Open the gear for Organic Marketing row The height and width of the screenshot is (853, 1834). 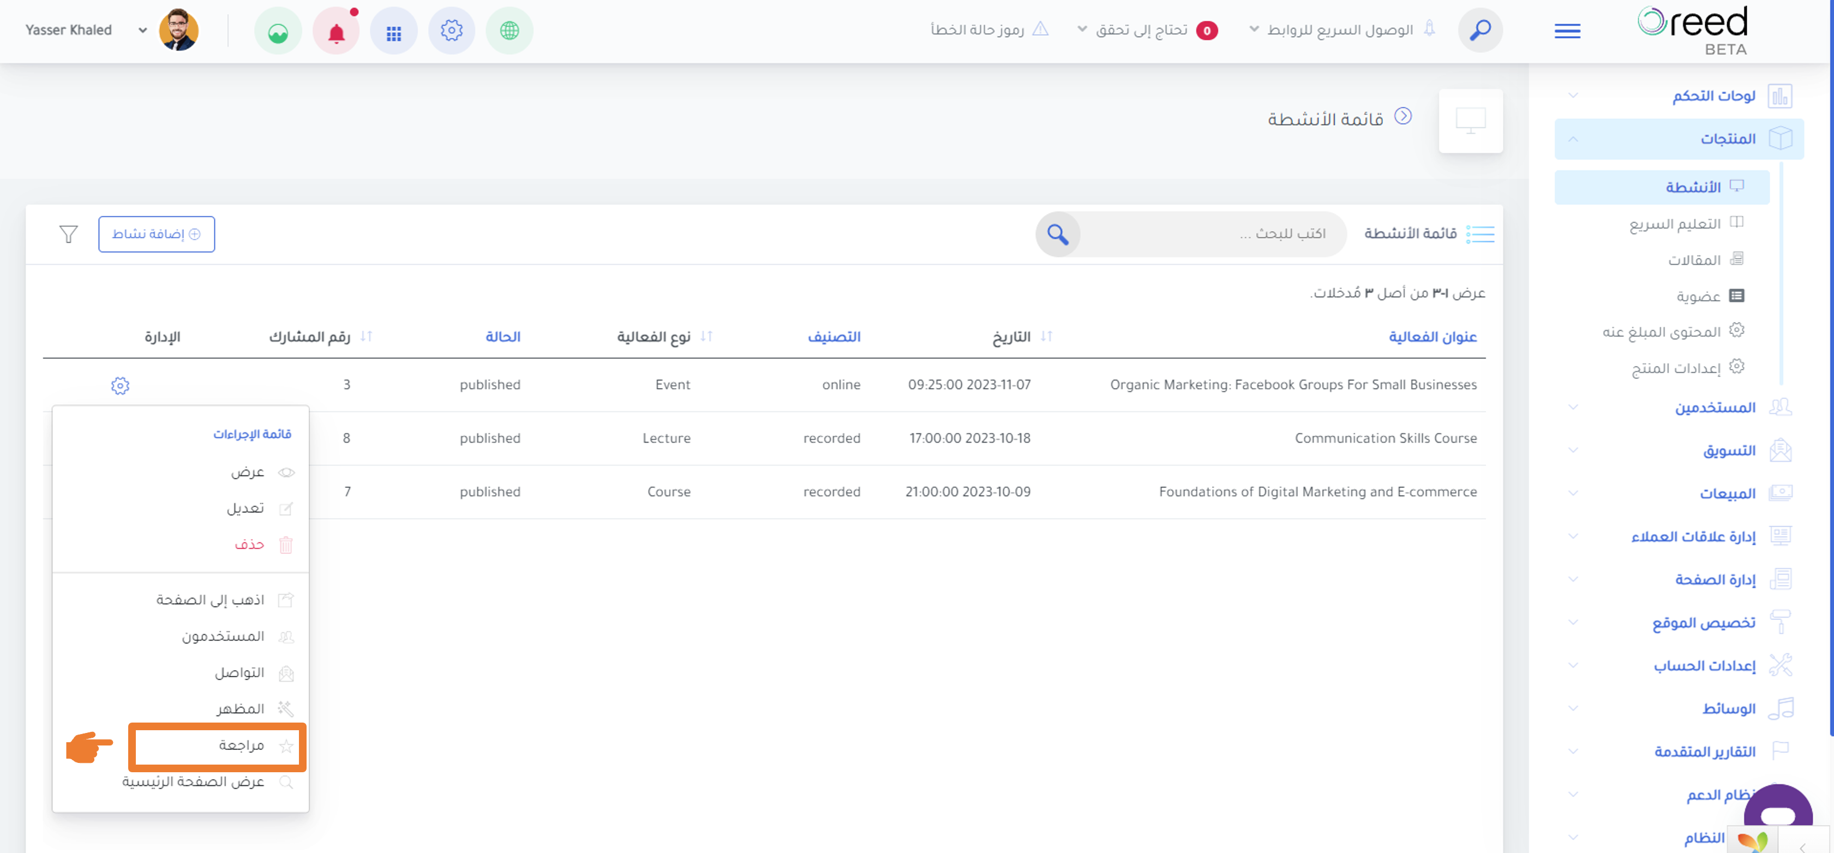pos(119,385)
